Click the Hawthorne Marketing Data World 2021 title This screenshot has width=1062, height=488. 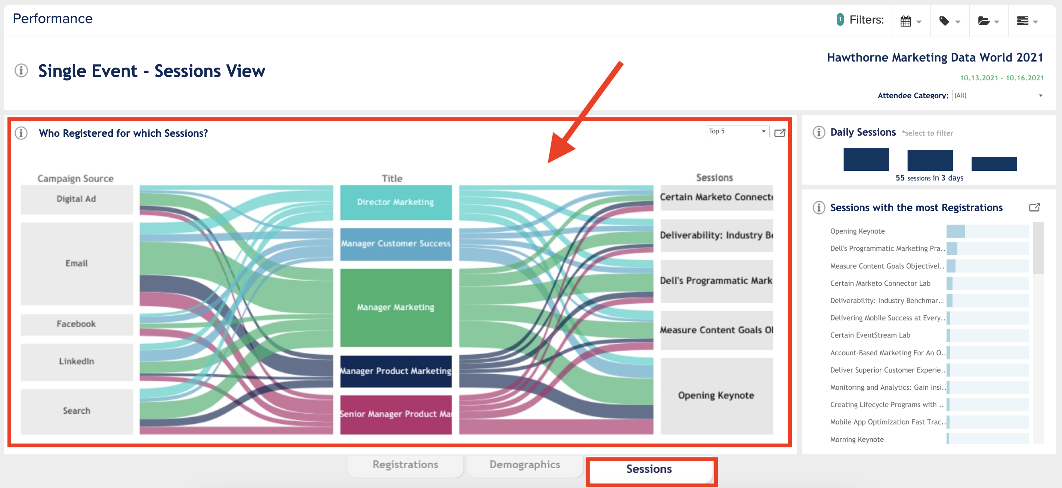[935, 57]
